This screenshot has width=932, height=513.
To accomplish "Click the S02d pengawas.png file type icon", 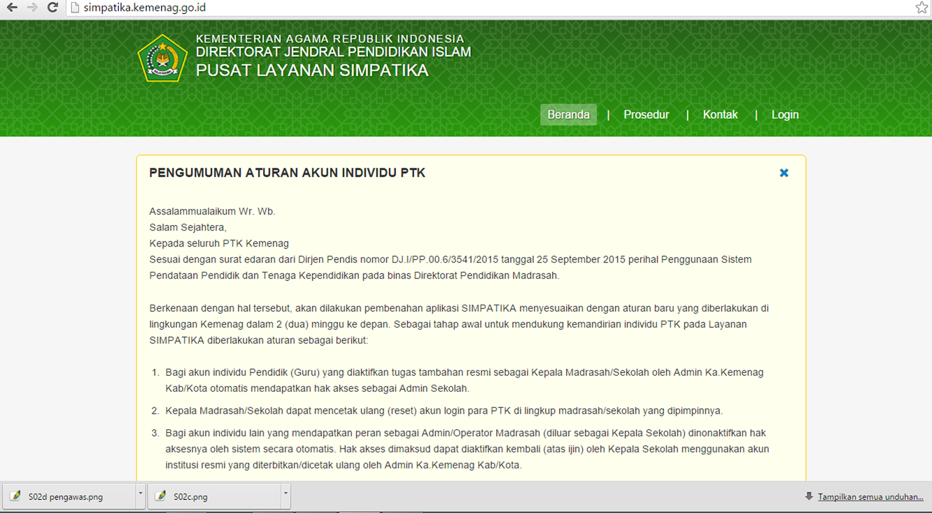I will coord(15,496).
